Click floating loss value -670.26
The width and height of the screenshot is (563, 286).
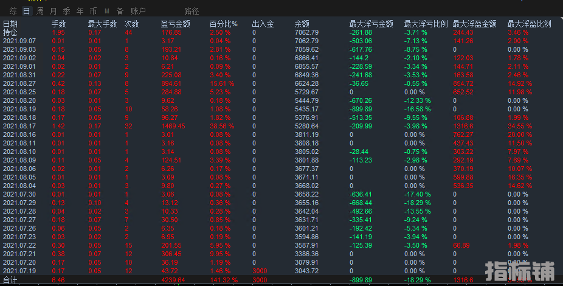[x=361, y=100]
